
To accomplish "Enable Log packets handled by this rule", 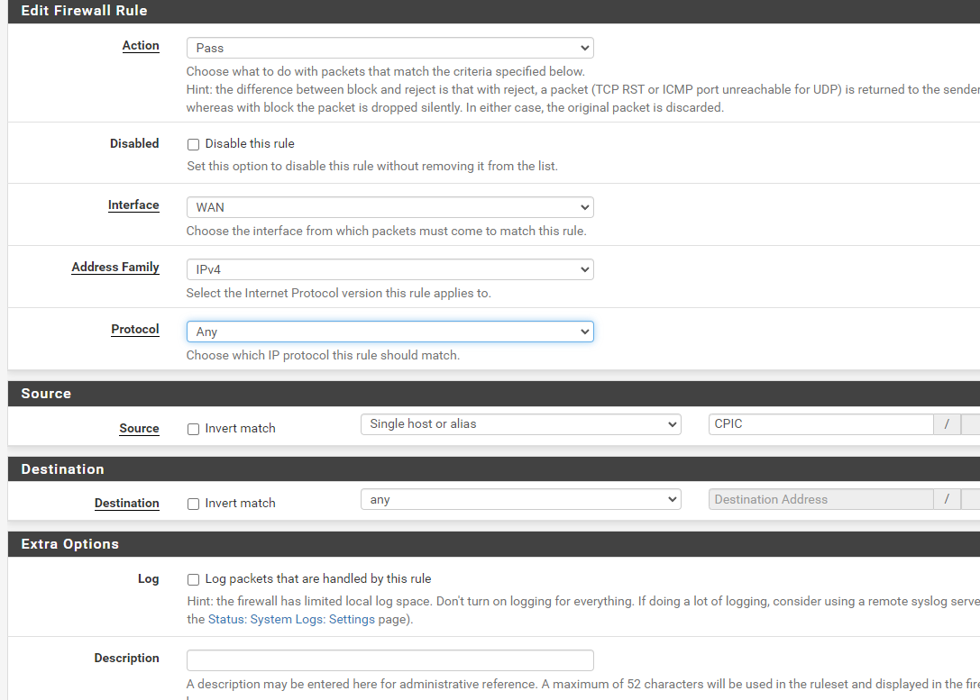I will pyautogui.click(x=193, y=579).
